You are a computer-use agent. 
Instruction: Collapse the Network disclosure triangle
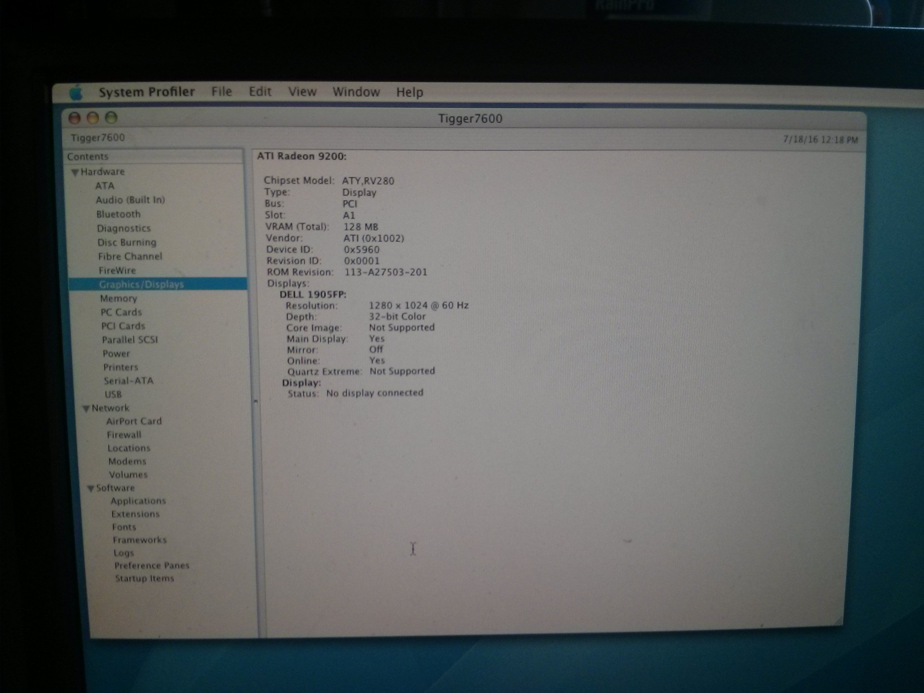pyautogui.click(x=86, y=408)
